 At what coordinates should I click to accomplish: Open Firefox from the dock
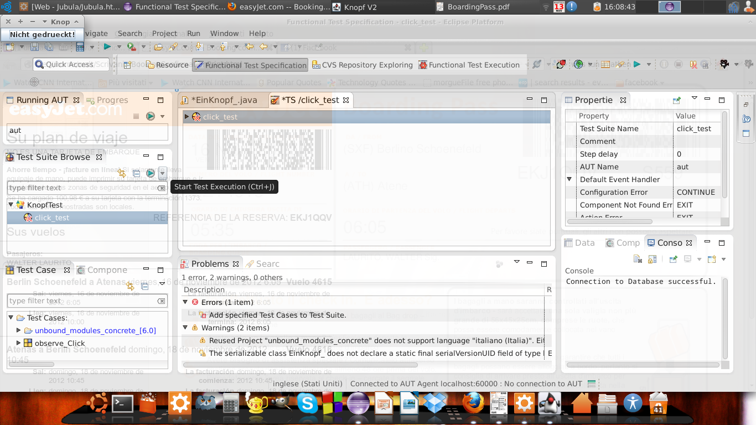click(474, 402)
